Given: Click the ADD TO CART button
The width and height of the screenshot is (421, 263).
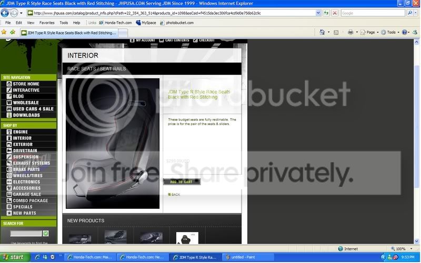Looking at the screenshot, I should [x=182, y=181].
